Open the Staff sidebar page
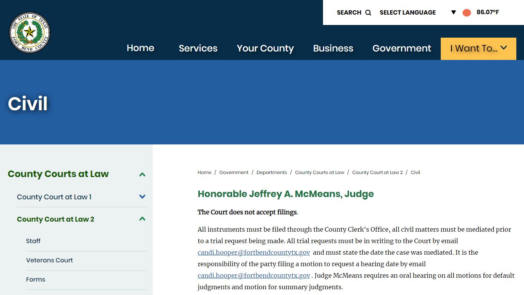This screenshot has width=524, height=295. (x=33, y=241)
